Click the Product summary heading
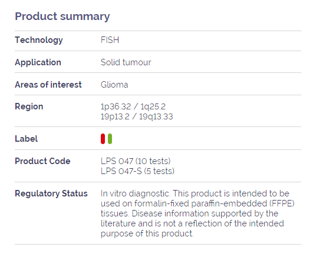 pos(62,16)
